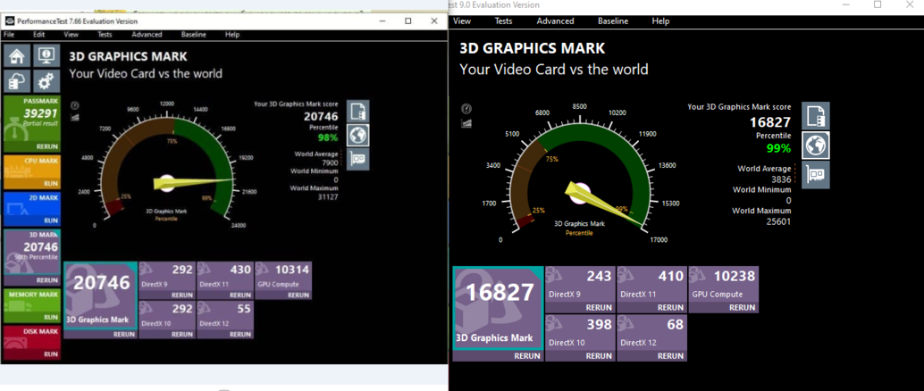This screenshot has width=924, height=391.
Task: Open Baseline menu in 7.66 window
Action: [194, 35]
